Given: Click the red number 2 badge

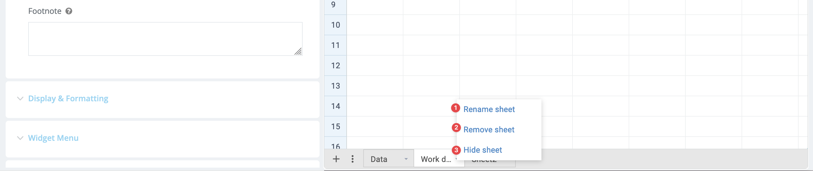Looking at the screenshot, I should point(456,128).
